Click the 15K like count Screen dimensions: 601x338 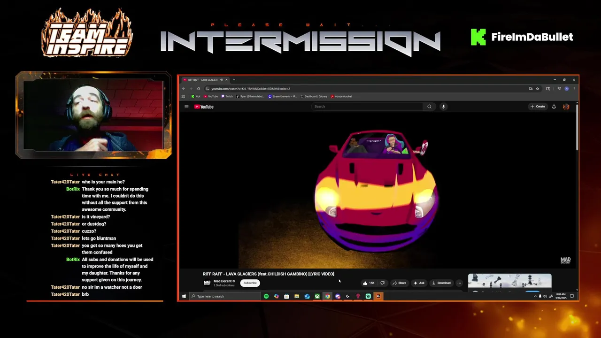coord(372,283)
